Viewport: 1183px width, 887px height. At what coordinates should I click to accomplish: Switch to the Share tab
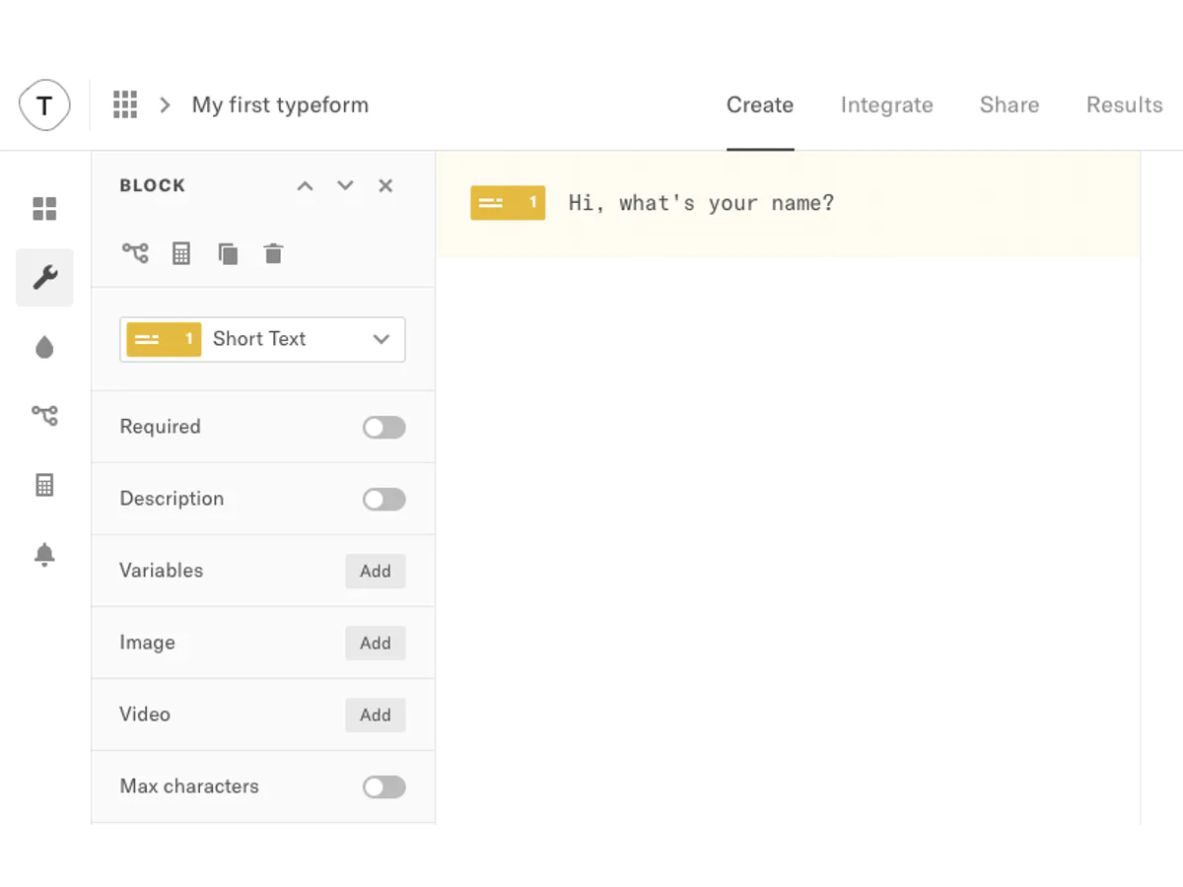click(1009, 105)
